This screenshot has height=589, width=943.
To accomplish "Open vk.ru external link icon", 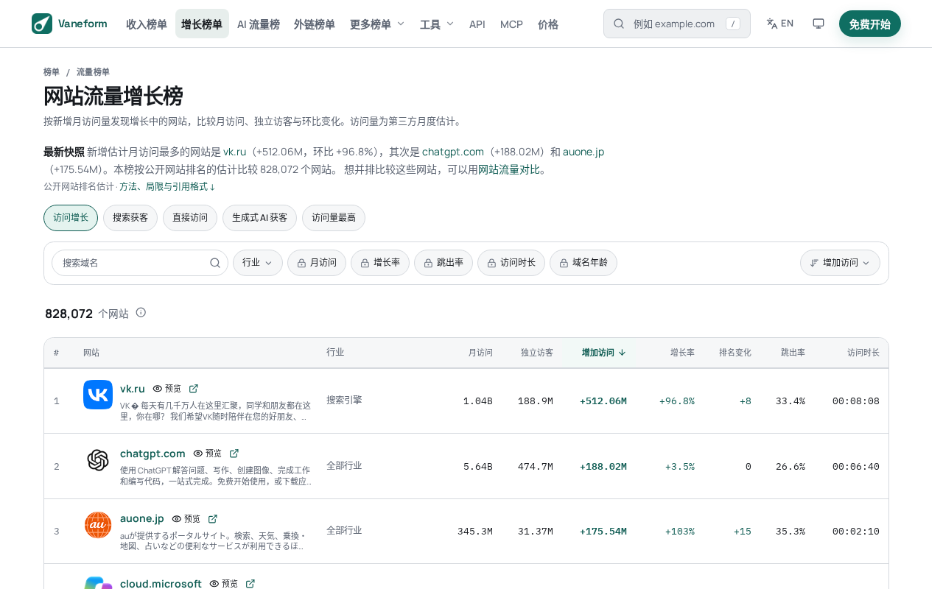I will pos(194,389).
